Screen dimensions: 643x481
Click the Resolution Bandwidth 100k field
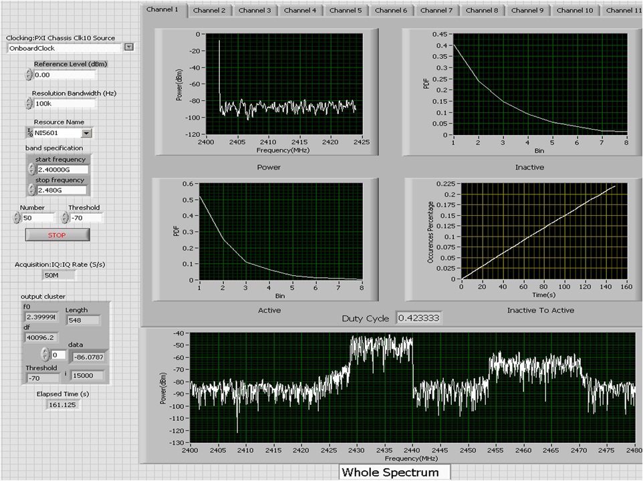pos(63,104)
